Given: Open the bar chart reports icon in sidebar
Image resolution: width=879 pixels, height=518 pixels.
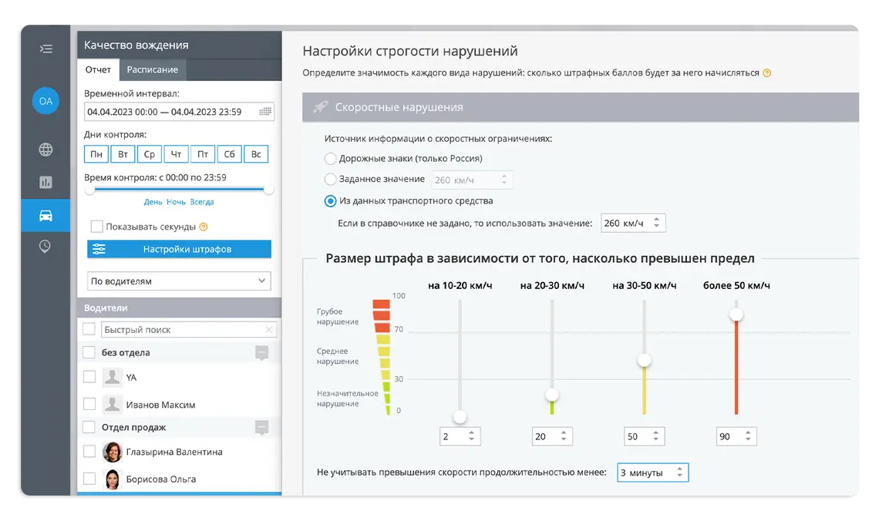Looking at the screenshot, I should point(45,182).
